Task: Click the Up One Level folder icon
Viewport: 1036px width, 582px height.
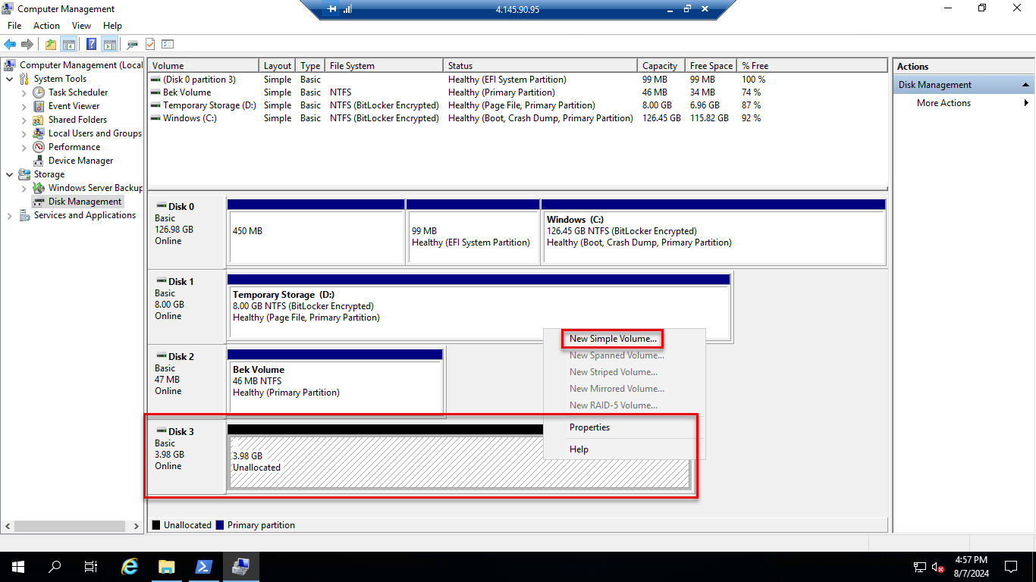Action: 51,44
